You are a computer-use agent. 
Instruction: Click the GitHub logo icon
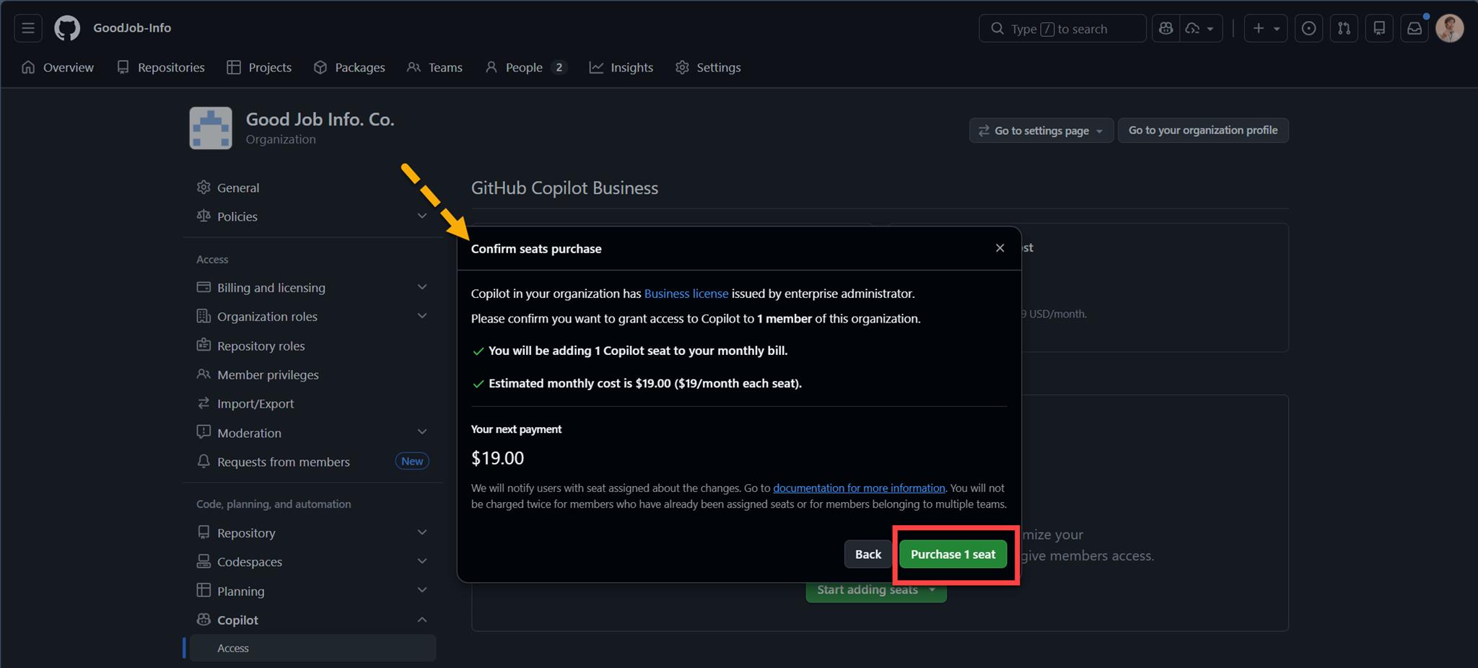click(x=67, y=28)
